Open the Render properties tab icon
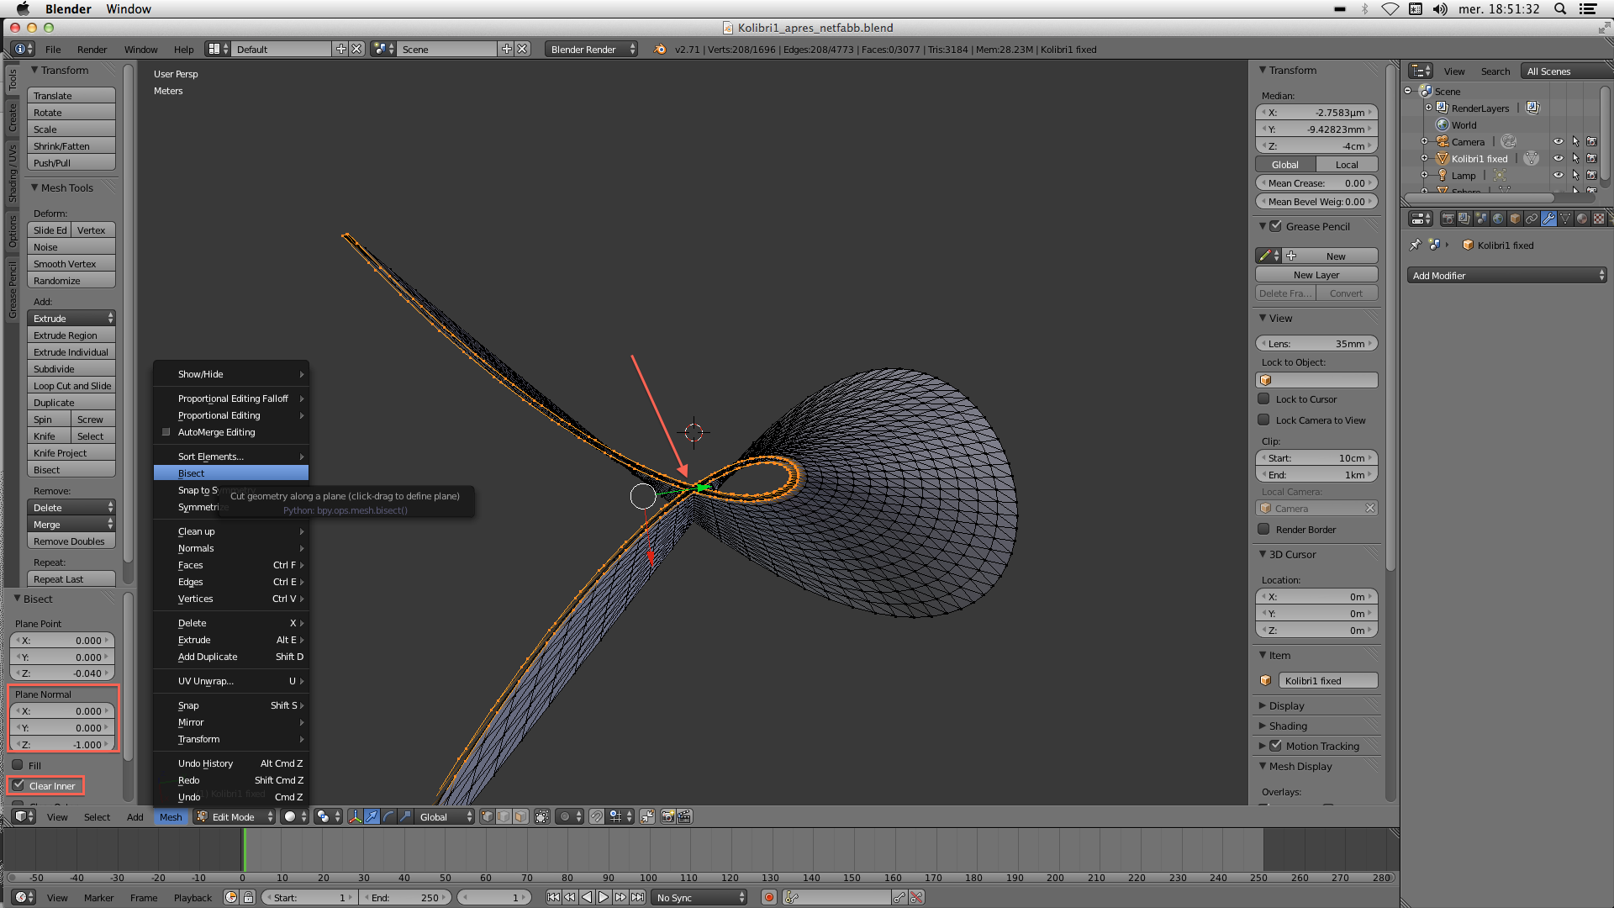Image resolution: width=1614 pixels, height=908 pixels. [1448, 219]
